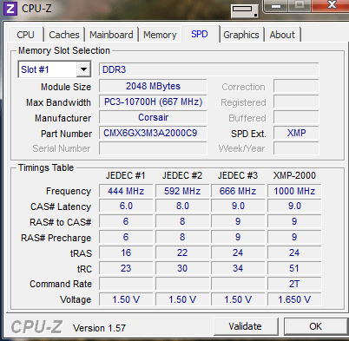Click the 1.650 V voltage value
349x341 pixels.
tap(294, 299)
